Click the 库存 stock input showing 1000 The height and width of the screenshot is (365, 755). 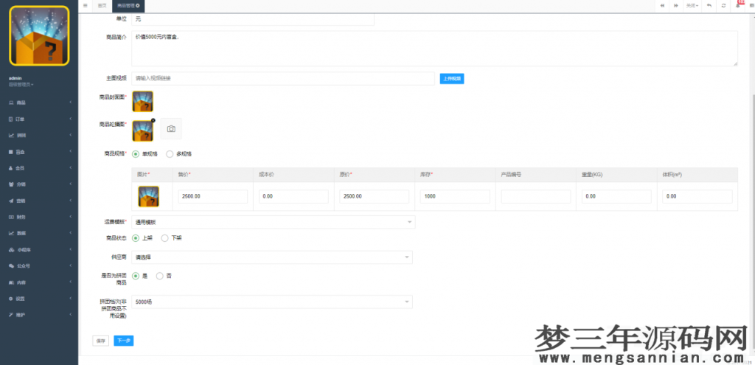pyautogui.click(x=455, y=196)
